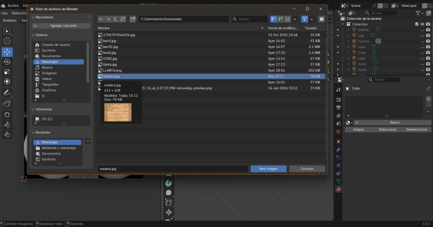Open material browse dropdown
Viewport: 433px width, 227px height.
[x=349, y=122]
